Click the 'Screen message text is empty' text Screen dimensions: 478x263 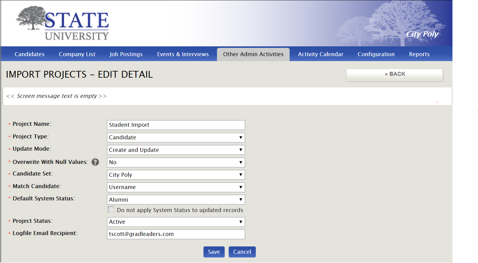point(57,96)
